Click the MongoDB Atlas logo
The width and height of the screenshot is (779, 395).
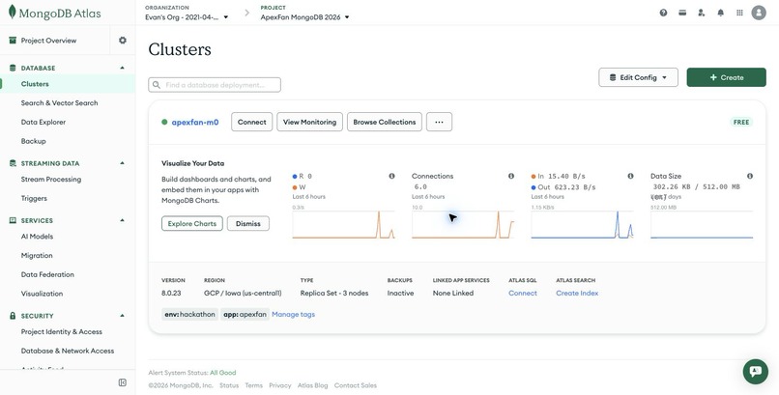[55, 13]
